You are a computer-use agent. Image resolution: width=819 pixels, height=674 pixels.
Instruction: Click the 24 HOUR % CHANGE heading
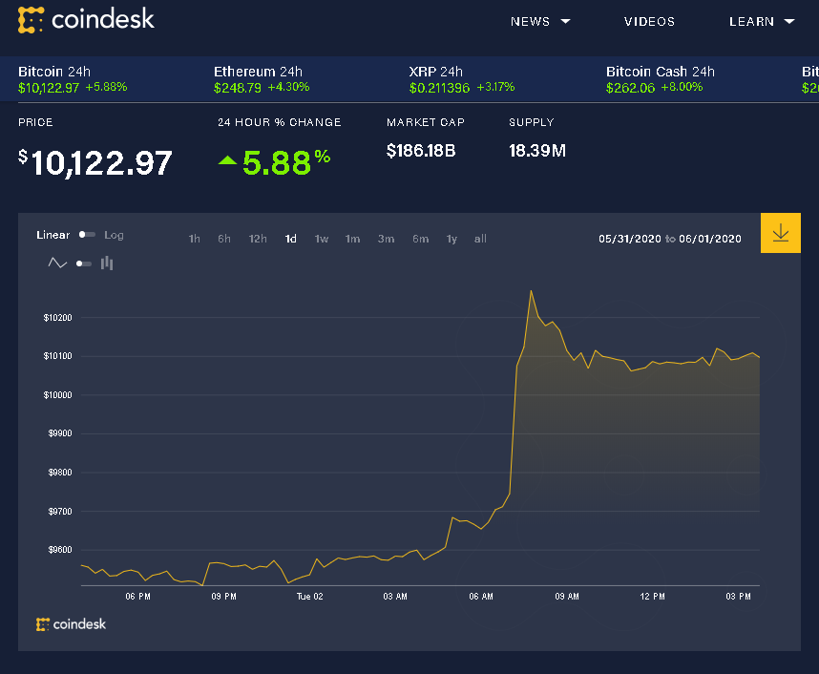280,122
